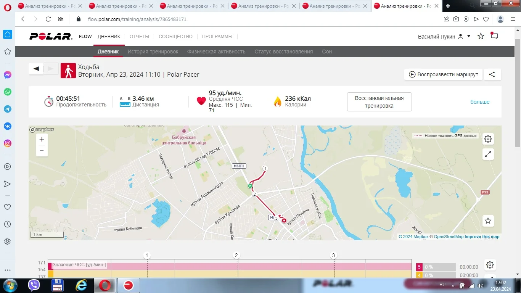
Task: Switch to the Сон tab
Action: point(327,52)
